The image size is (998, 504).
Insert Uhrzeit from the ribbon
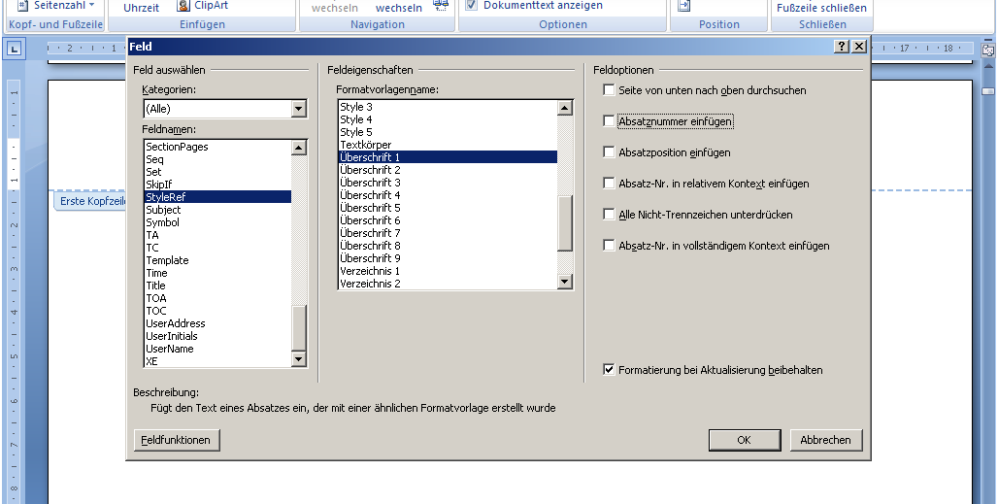click(142, 8)
